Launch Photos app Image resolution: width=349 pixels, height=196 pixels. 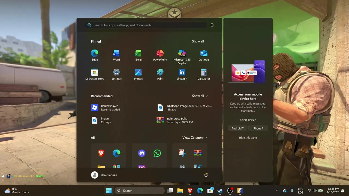click(138, 75)
